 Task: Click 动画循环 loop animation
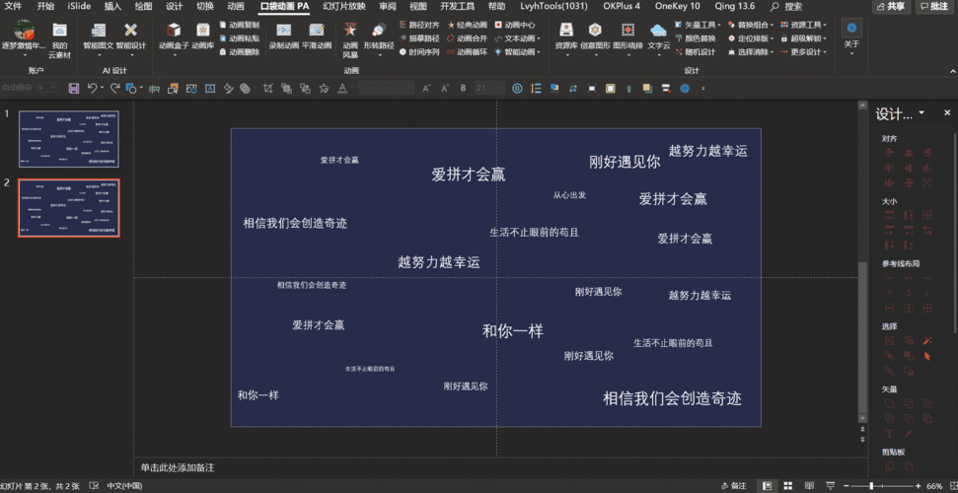click(467, 52)
